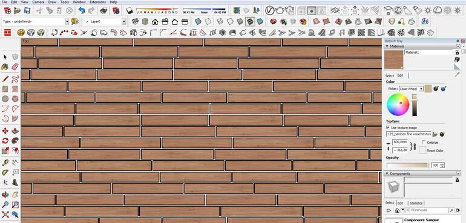Select the Front view house icon

click(155, 22)
